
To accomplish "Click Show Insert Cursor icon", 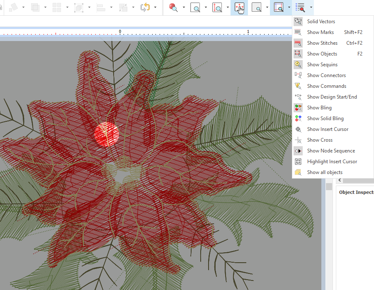I will (298, 129).
